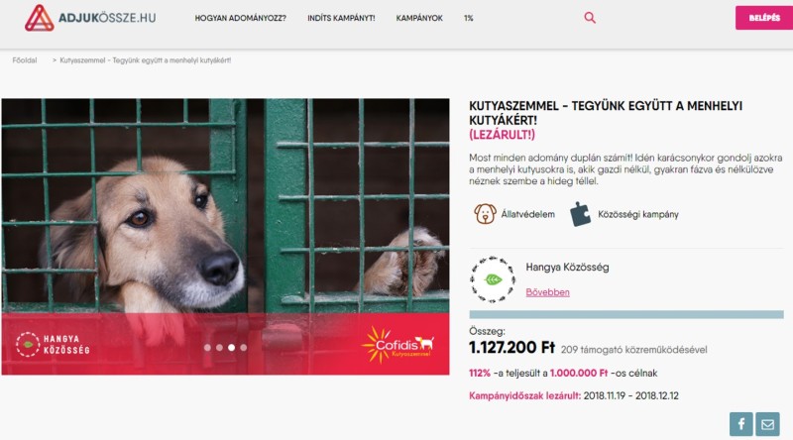Click the puzzle piece community campaign icon
The width and height of the screenshot is (793, 440).
(580, 214)
